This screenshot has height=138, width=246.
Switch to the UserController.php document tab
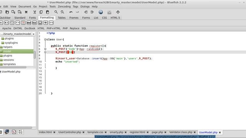pos(70,132)
